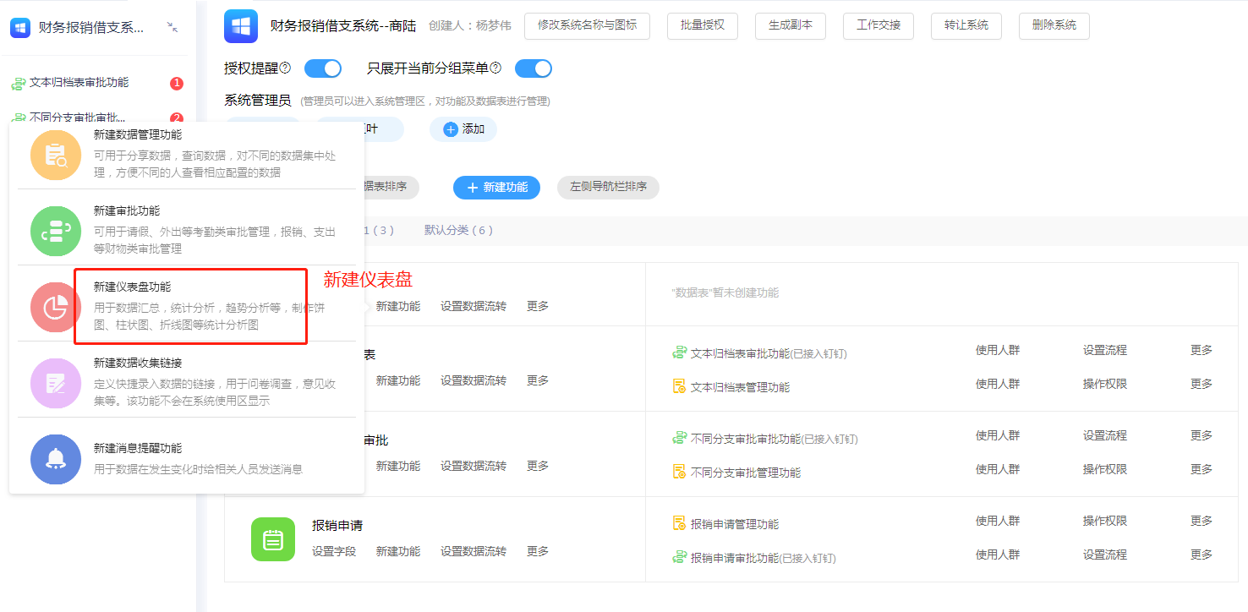Open 更多 for 不同分支审批审批功能
Viewport: 1248px width, 612px height.
(1201, 435)
